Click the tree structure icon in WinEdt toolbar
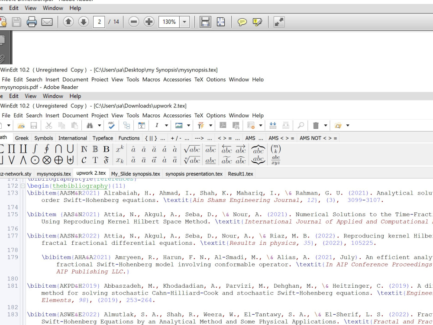The image size is (433, 325). [127, 126]
